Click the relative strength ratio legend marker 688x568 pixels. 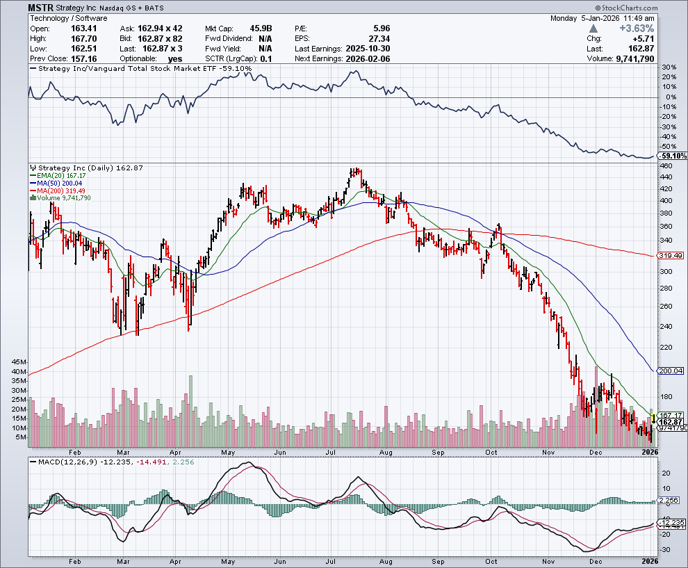click(33, 69)
